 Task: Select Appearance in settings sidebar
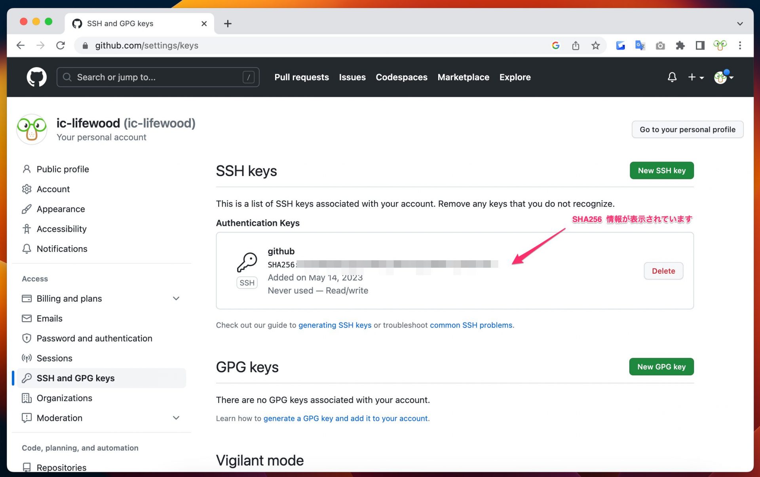tap(61, 209)
